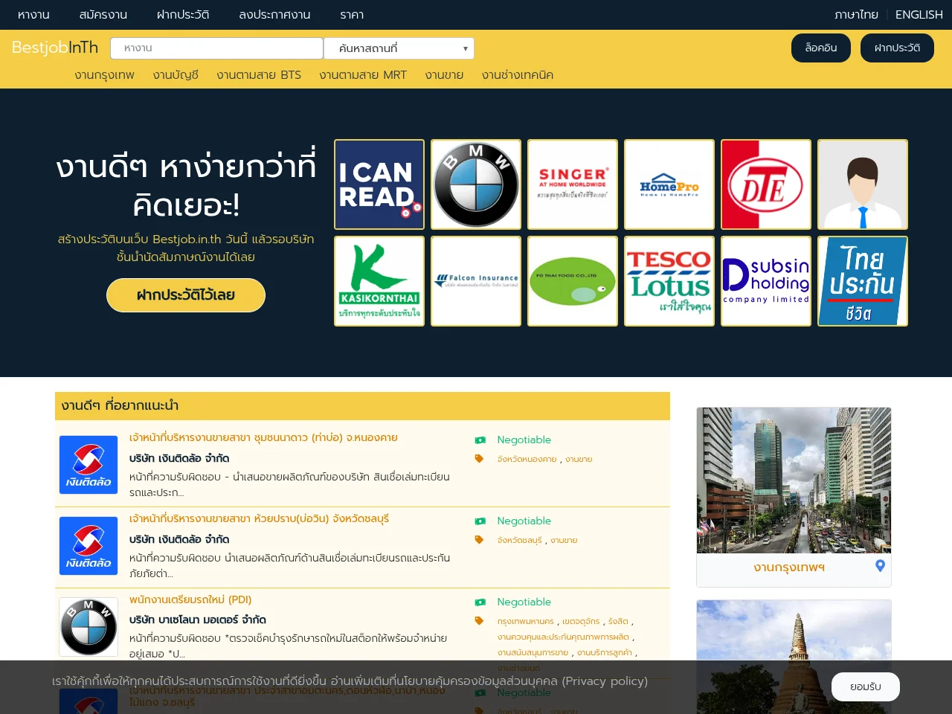Screen dimensions: 952x714
Task: Open หางาน in the top menu
Action: [33, 15]
